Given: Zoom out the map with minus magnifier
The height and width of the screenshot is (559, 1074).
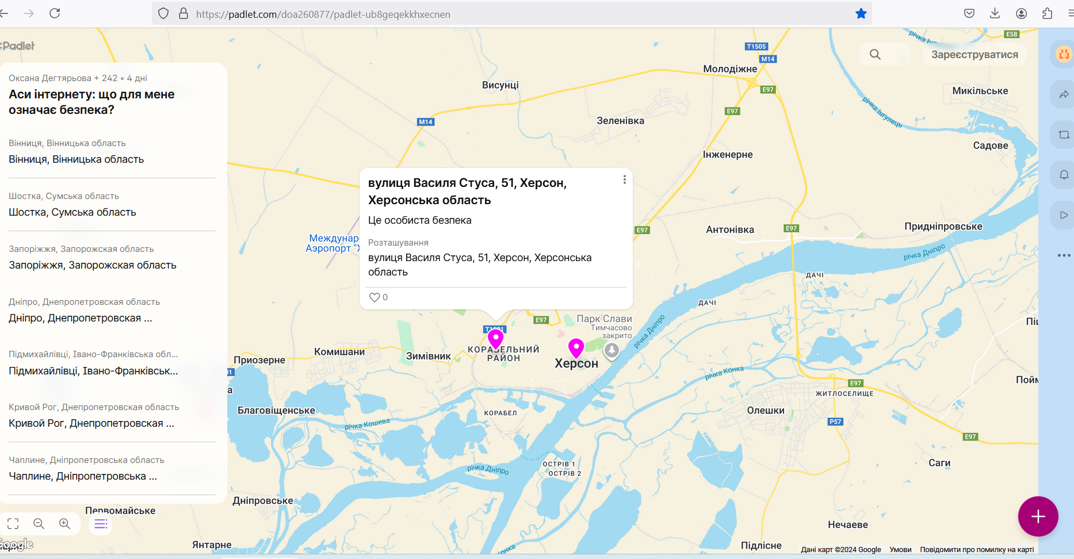Looking at the screenshot, I should click(39, 523).
